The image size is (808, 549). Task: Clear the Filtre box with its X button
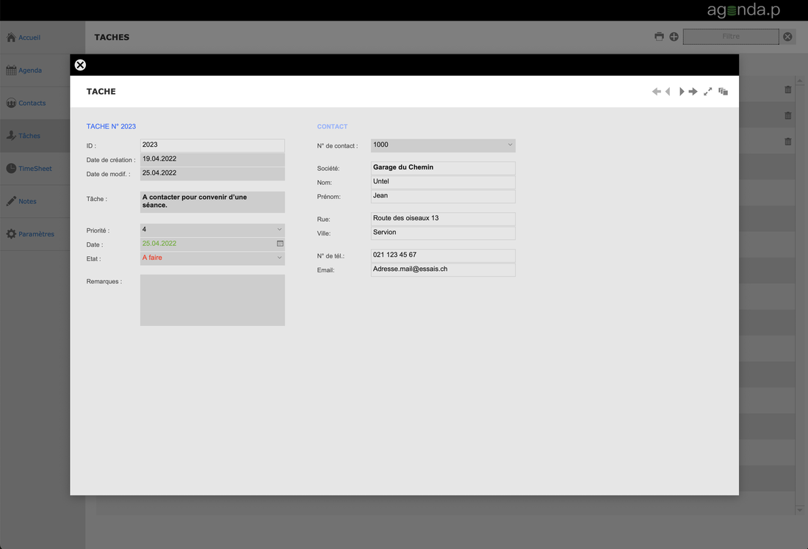tap(787, 37)
